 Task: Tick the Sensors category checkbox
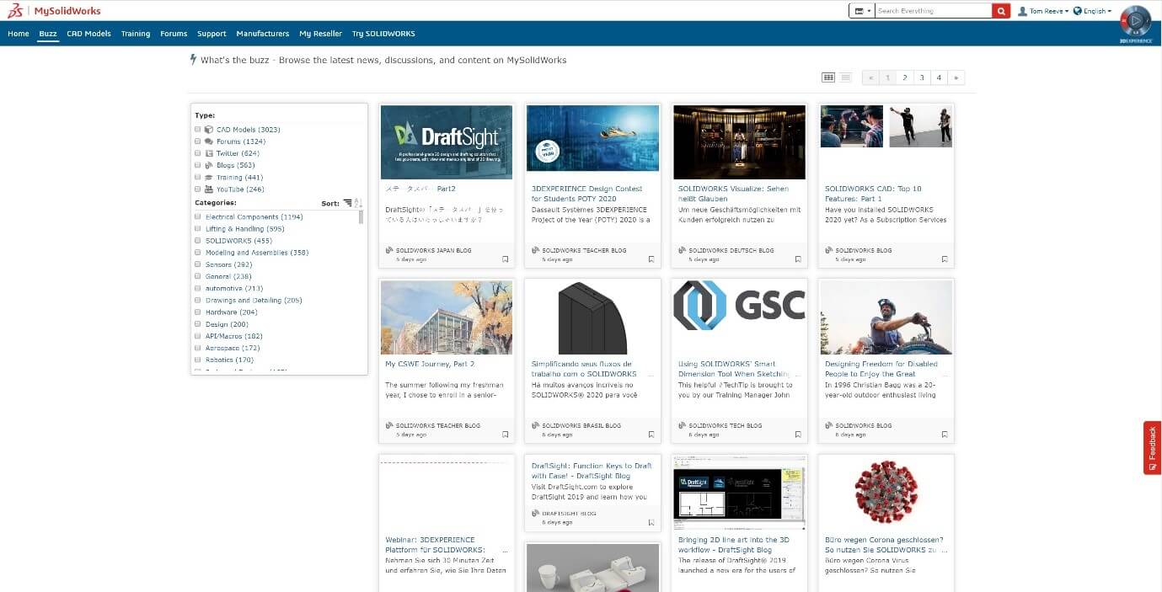click(198, 264)
